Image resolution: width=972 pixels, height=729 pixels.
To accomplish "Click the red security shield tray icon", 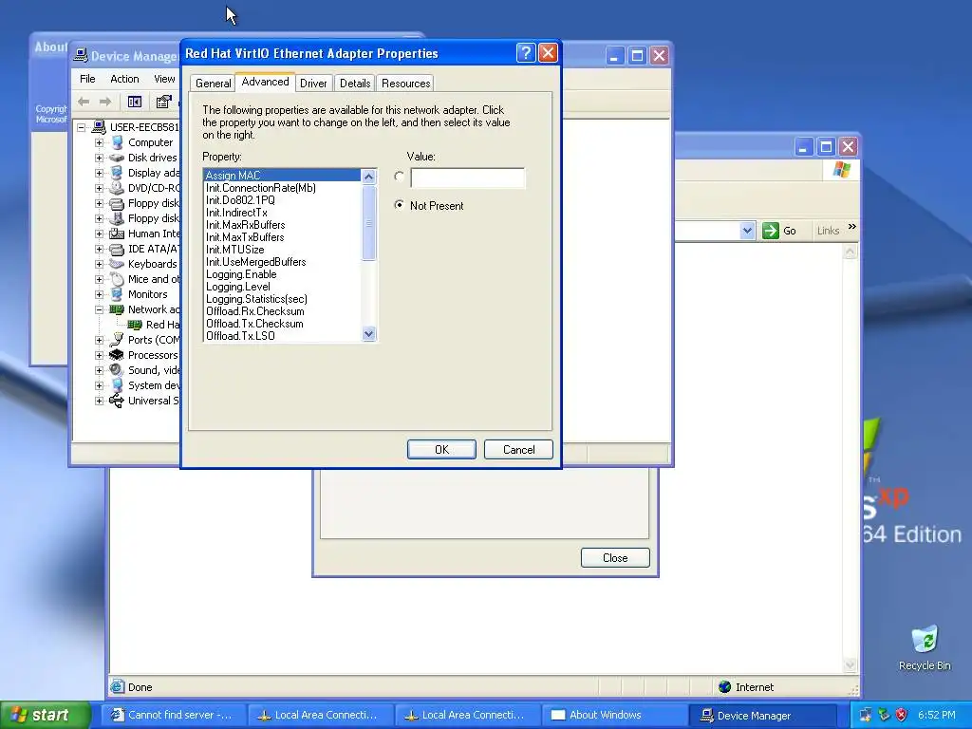I will coord(902,715).
